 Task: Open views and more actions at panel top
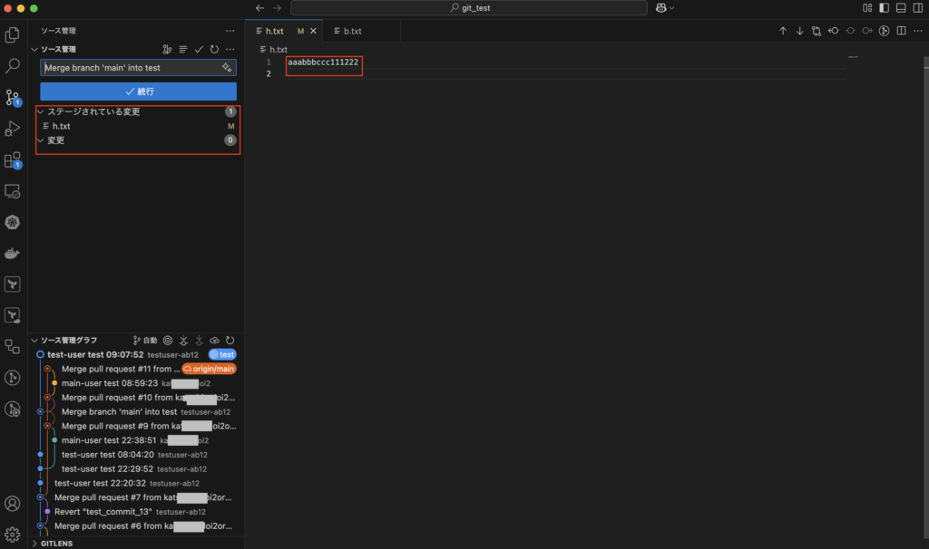(230, 31)
